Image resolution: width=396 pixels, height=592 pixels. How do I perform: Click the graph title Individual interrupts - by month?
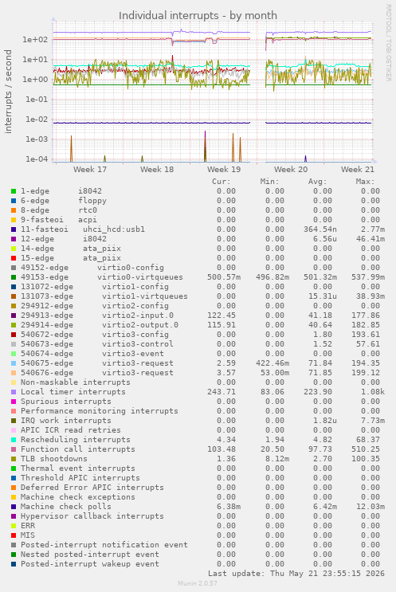(x=198, y=16)
